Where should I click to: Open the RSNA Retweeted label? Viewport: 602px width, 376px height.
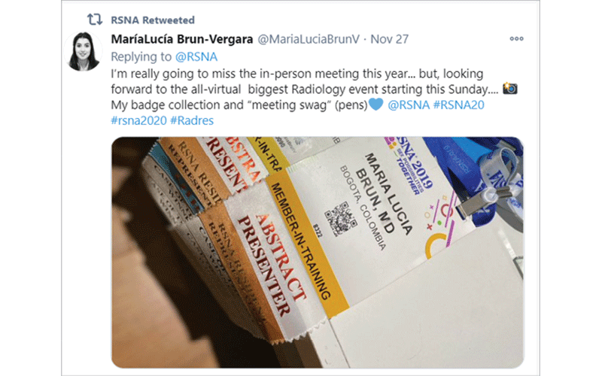click(x=153, y=20)
